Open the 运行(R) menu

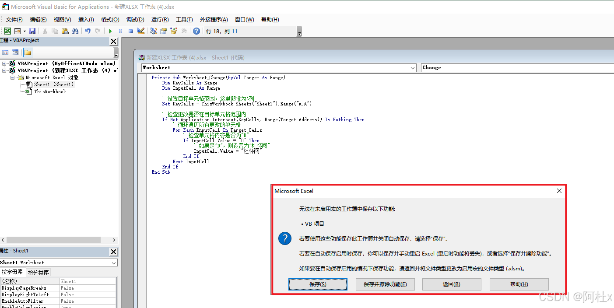(x=160, y=19)
